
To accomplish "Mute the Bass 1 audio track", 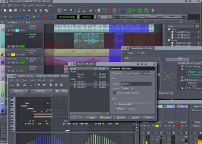I will tap(13, 46).
